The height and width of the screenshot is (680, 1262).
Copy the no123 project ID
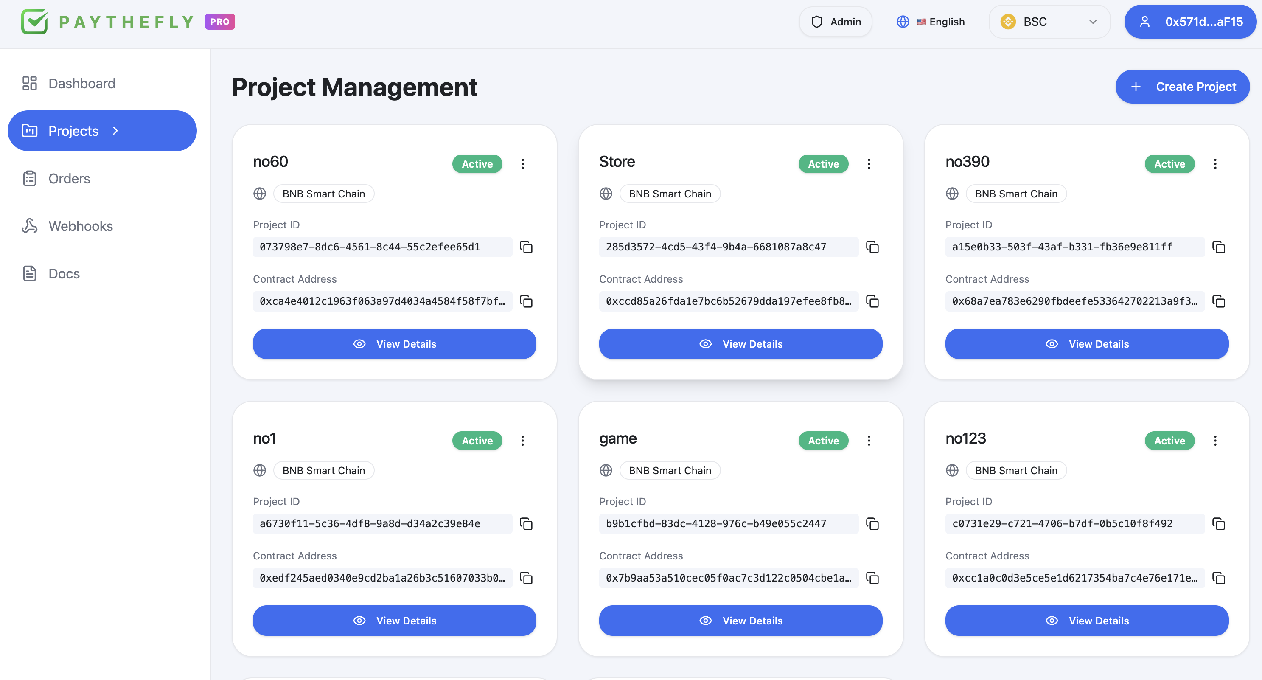click(1218, 524)
